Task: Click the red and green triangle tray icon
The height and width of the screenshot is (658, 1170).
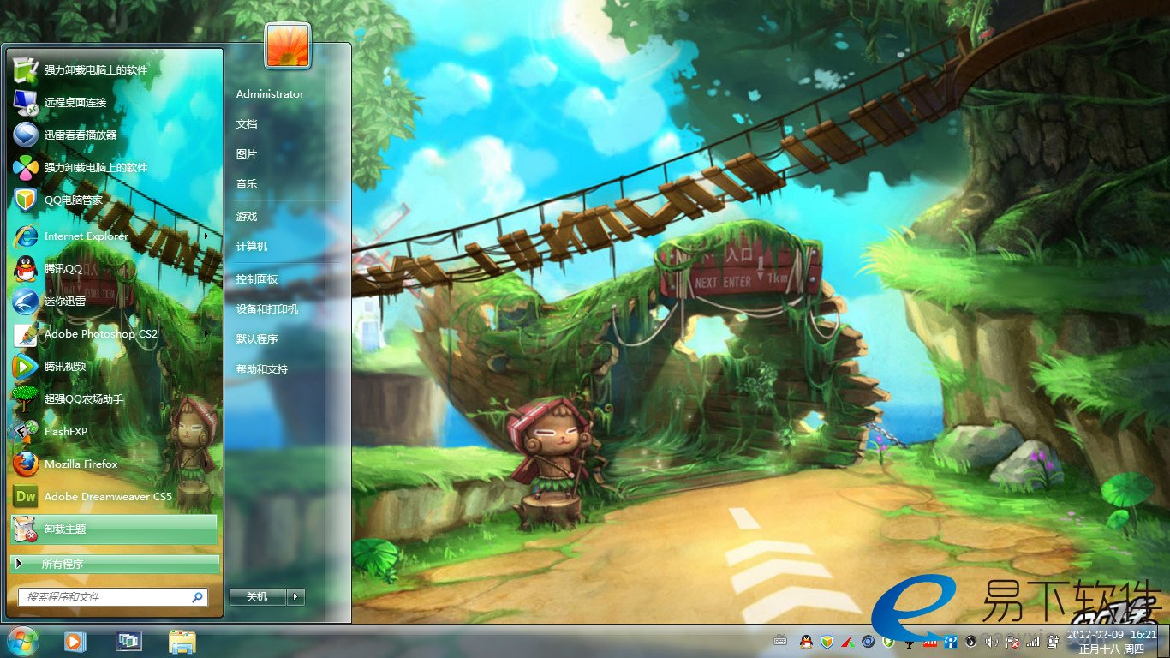Action: pos(847,641)
